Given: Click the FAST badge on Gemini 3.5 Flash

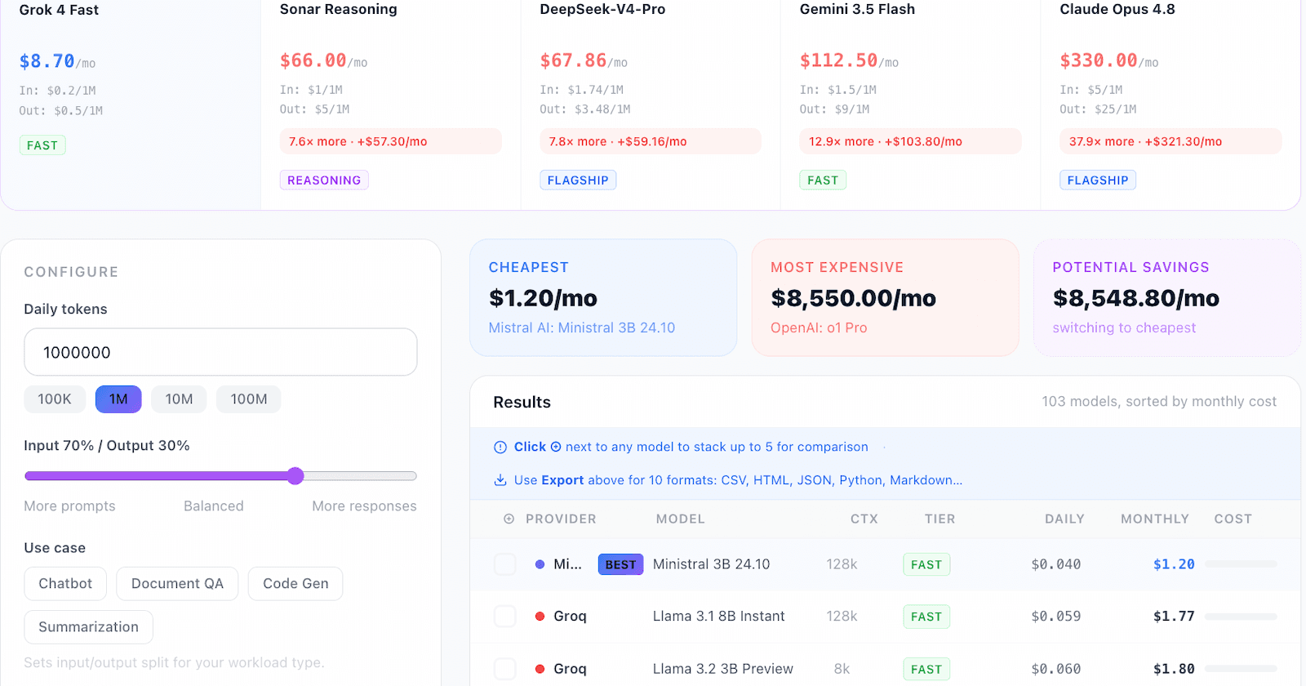Looking at the screenshot, I should point(823,180).
